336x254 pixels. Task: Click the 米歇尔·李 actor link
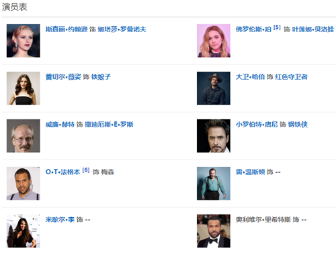pyautogui.click(x=60, y=220)
